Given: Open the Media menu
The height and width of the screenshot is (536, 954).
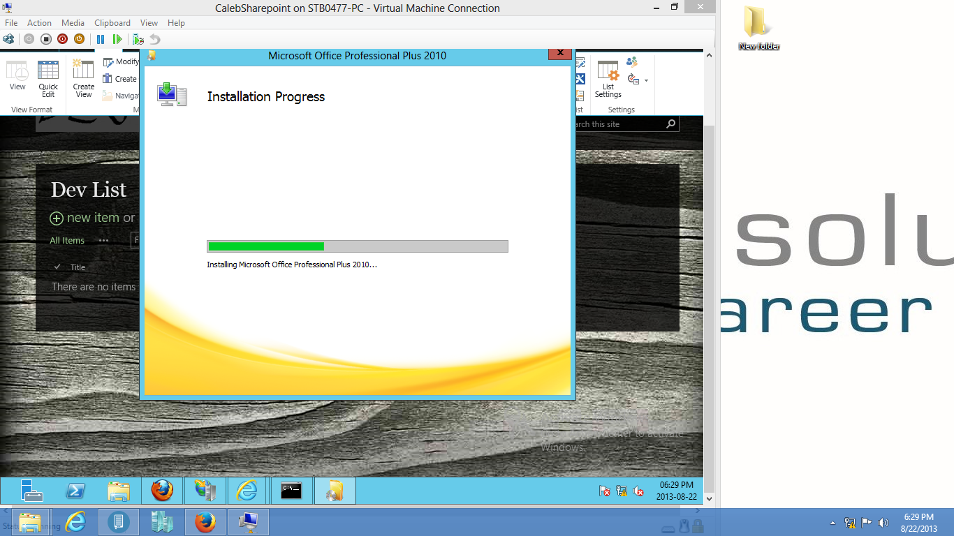Looking at the screenshot, I should (x=73, y=23).
